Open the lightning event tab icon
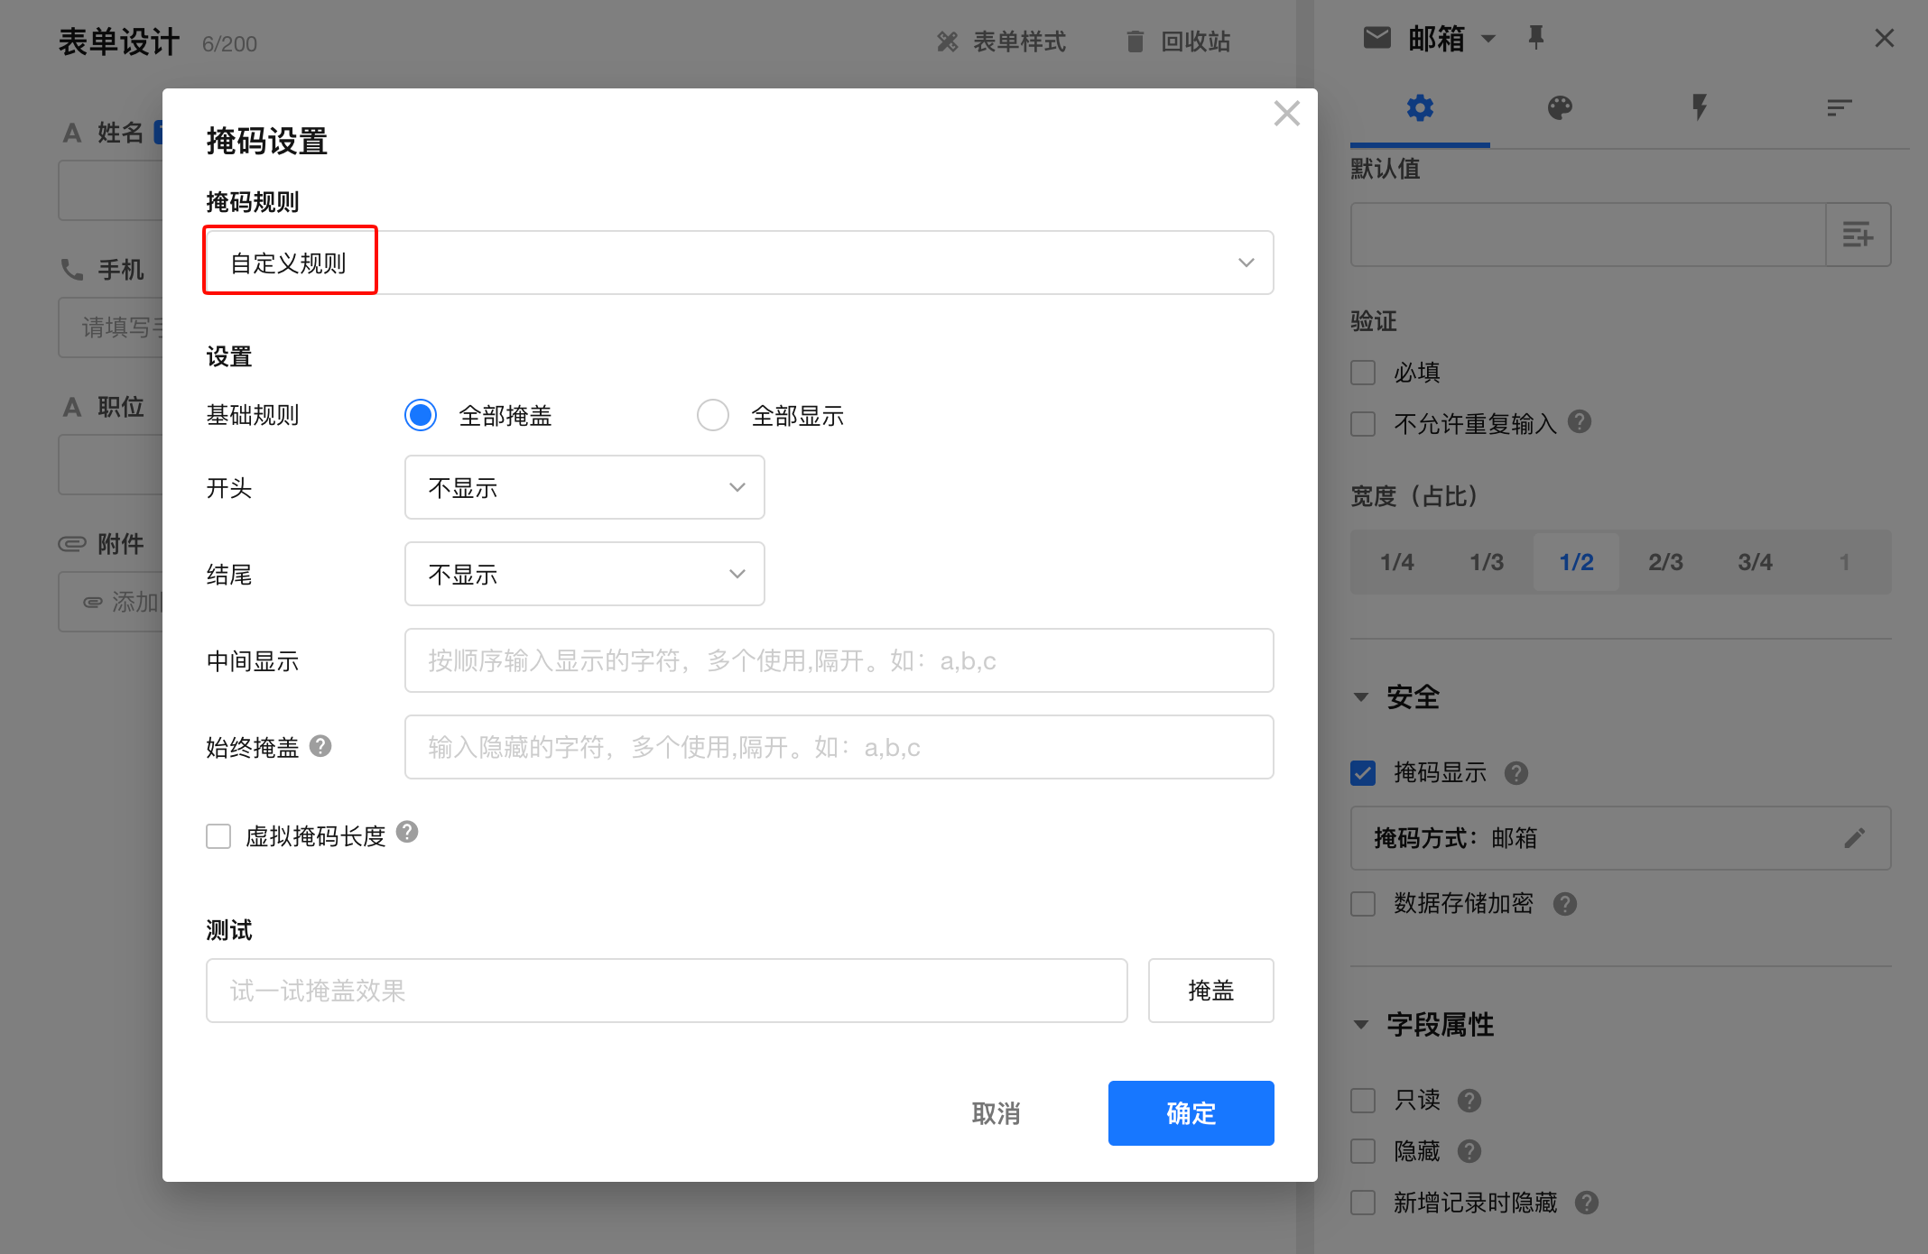Viewport: 1928px width, 1254px height. (x=1700, y=108)
